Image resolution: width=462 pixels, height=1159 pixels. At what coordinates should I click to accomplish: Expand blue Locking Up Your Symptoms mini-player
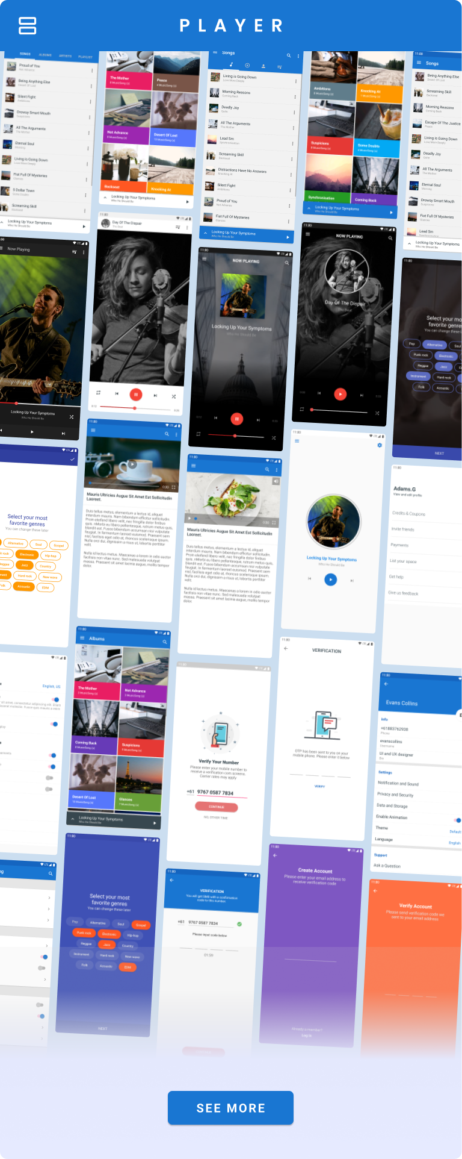(x=205, y=232)
